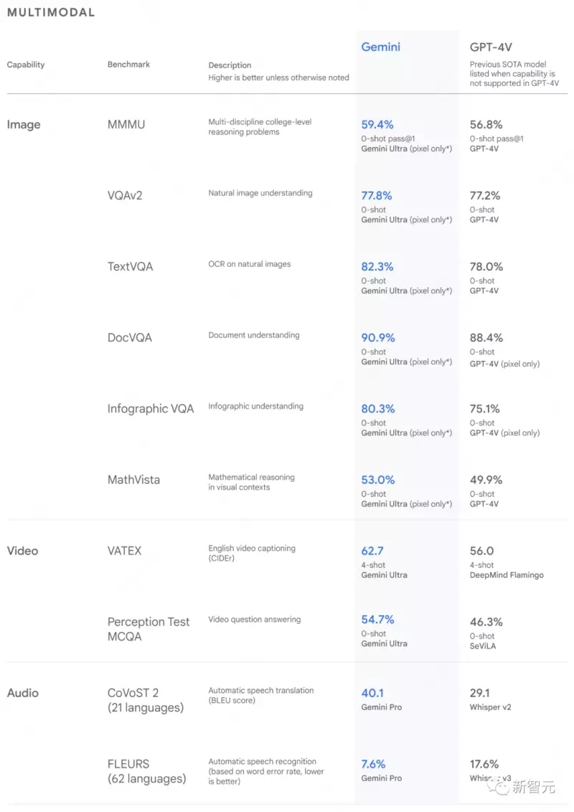Click Gemini's 59.4% MMMU score
Screen dimensions: 574x812
377,124
